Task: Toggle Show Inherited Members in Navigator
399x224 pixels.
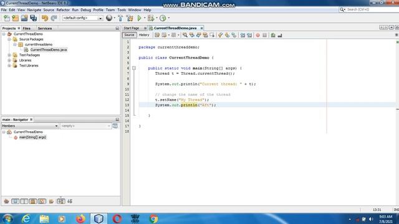Action: [6, 202]
